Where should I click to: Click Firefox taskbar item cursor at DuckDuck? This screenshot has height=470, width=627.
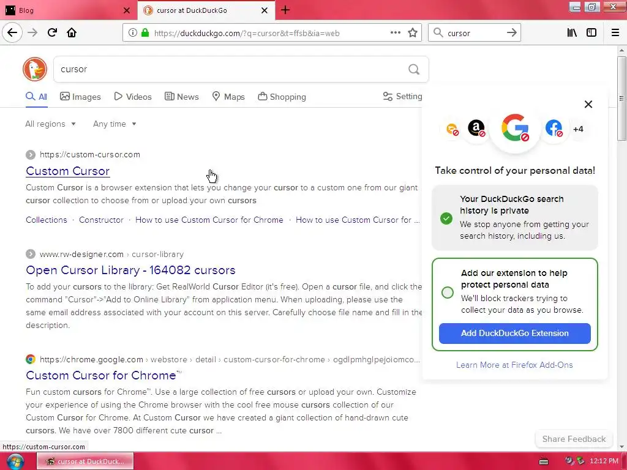(85, 461)
